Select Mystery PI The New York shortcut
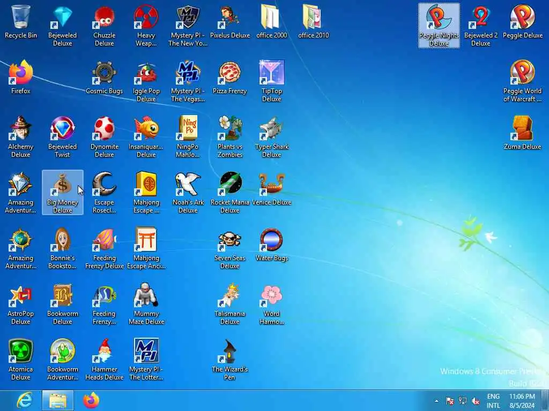This screenshot has width=549, height=411. coord(188,25)
